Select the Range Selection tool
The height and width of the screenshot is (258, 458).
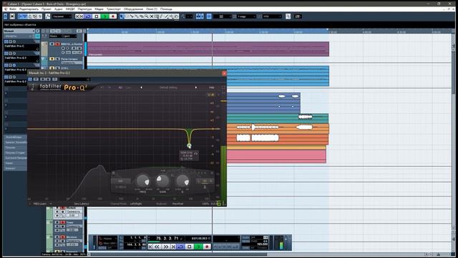coord(127,16)
